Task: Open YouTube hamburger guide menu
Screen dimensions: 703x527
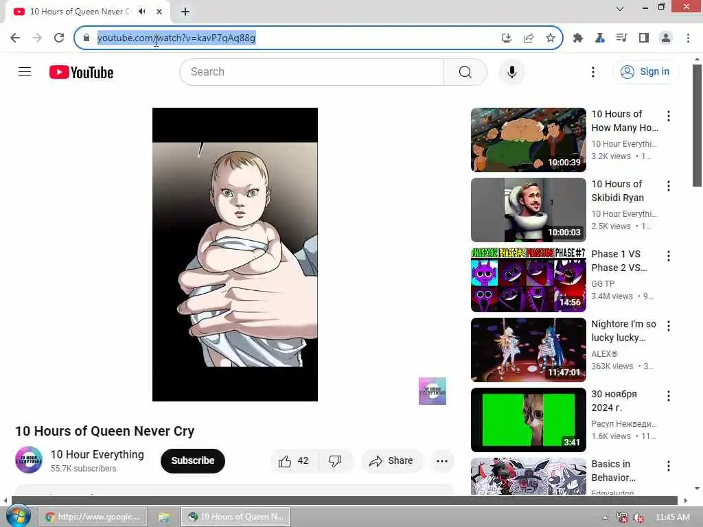Action: [x=25, y=71]
